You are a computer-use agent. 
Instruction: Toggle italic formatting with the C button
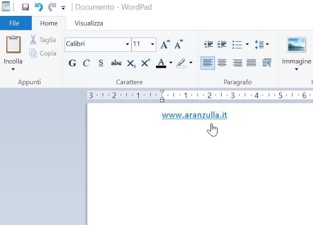point(86,63)
